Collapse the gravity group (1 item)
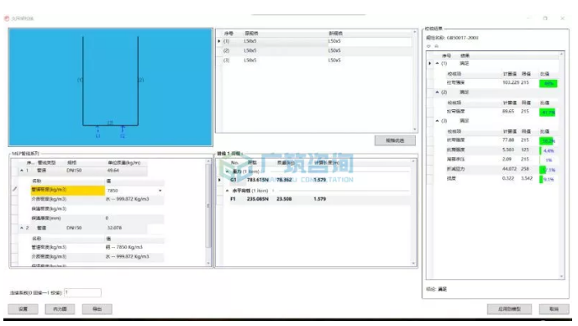The height and width of the screenshot is (326, 578). click(x=228, y=171)
